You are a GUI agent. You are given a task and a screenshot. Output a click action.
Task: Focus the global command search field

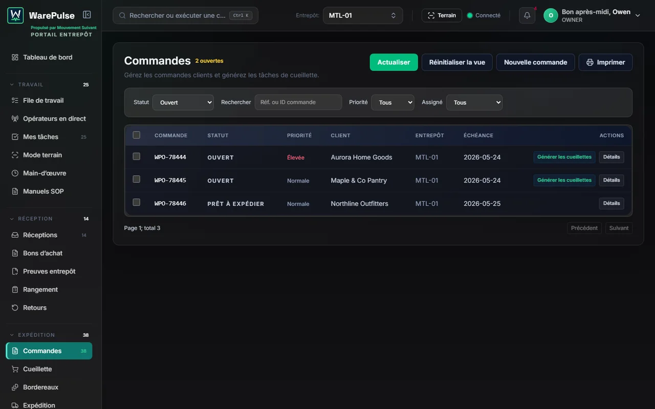tap(185, 15)
